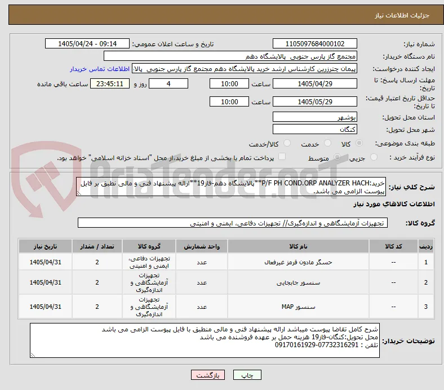Click the delivery city field کنگان
This screenshot has height=390, width=444.
tap(314, 129)
